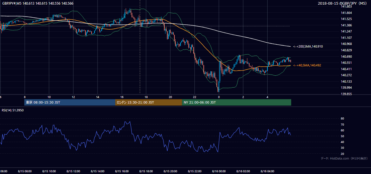Click the 8/15 20:00 time axis label
Viewport: 371px width, 174px height.
(x=170, y=171)
